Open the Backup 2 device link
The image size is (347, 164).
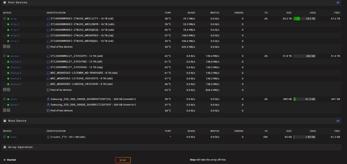pos(16,62)
